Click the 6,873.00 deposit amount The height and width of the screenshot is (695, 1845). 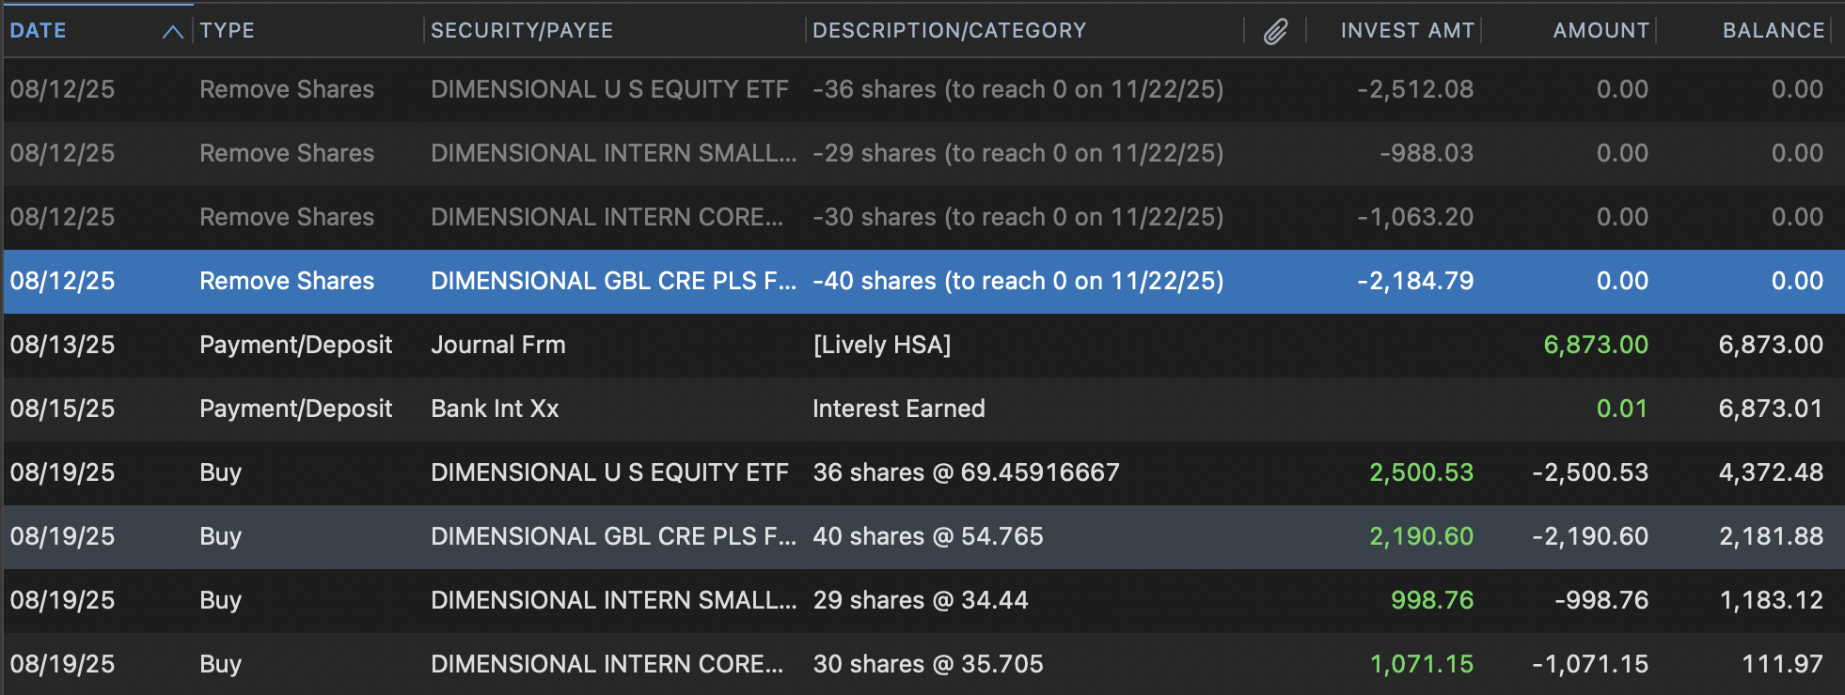(1596, 345)
